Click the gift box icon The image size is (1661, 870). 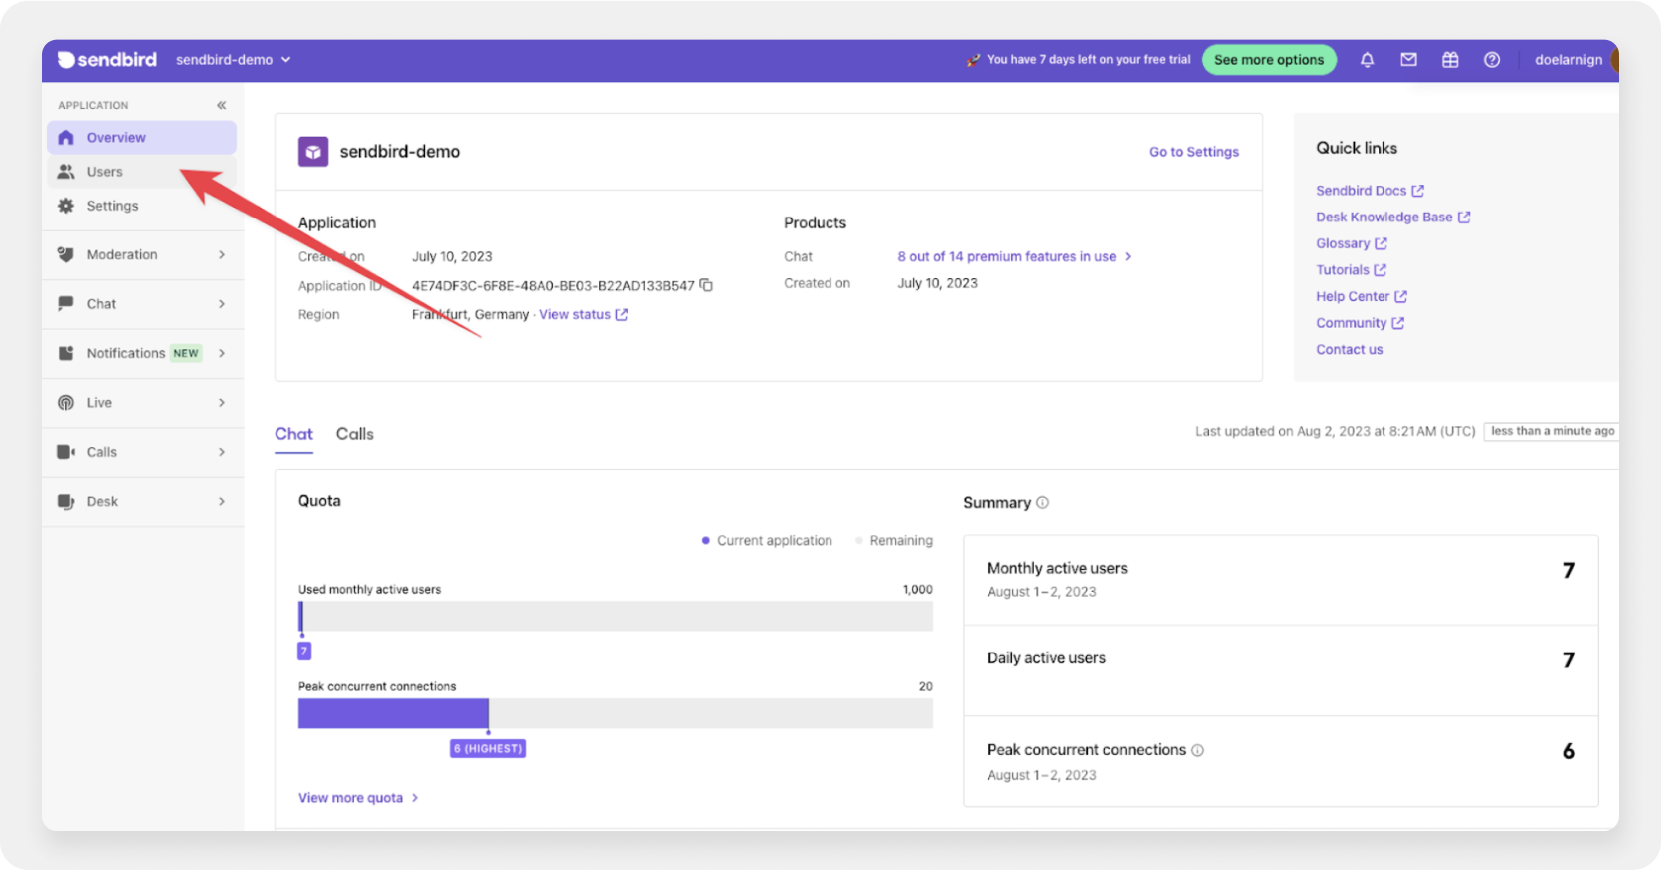pyautogui.click(x=1450, y=60)
